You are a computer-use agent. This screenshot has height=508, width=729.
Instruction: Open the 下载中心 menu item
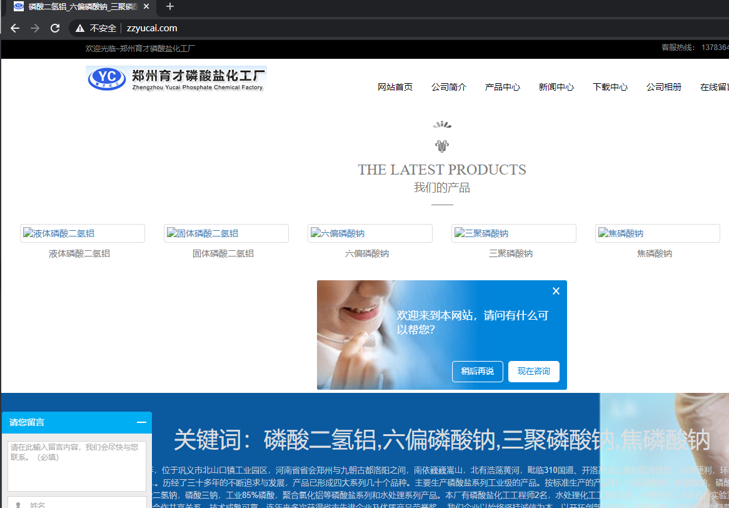coord(610,87)
